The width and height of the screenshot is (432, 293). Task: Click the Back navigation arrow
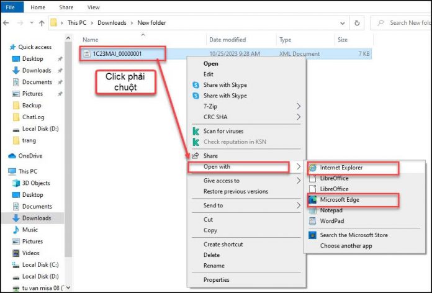pyautogui.click(x=6, y=23)
